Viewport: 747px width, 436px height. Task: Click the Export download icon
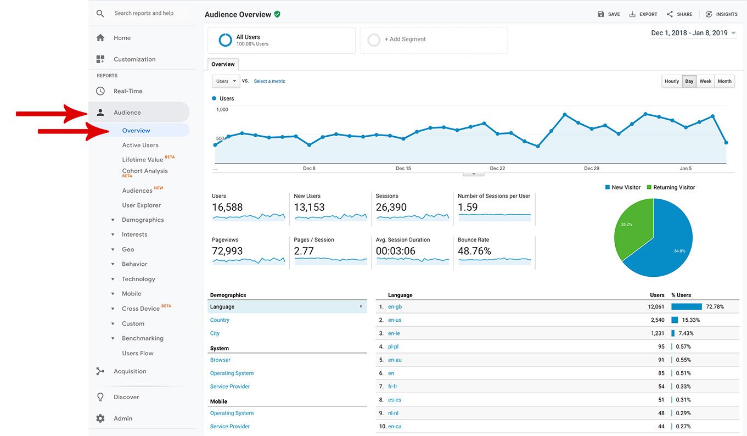(x=632, y=14)
